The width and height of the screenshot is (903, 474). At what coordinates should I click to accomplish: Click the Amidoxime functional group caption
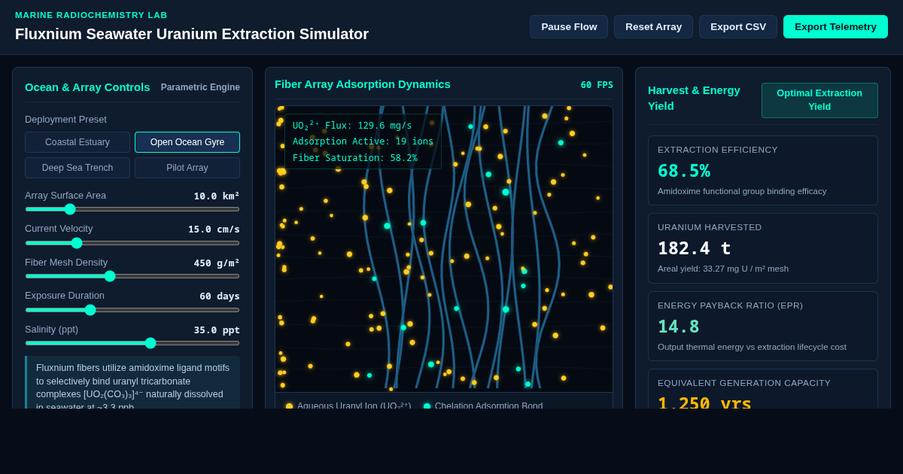click(742, 191)
